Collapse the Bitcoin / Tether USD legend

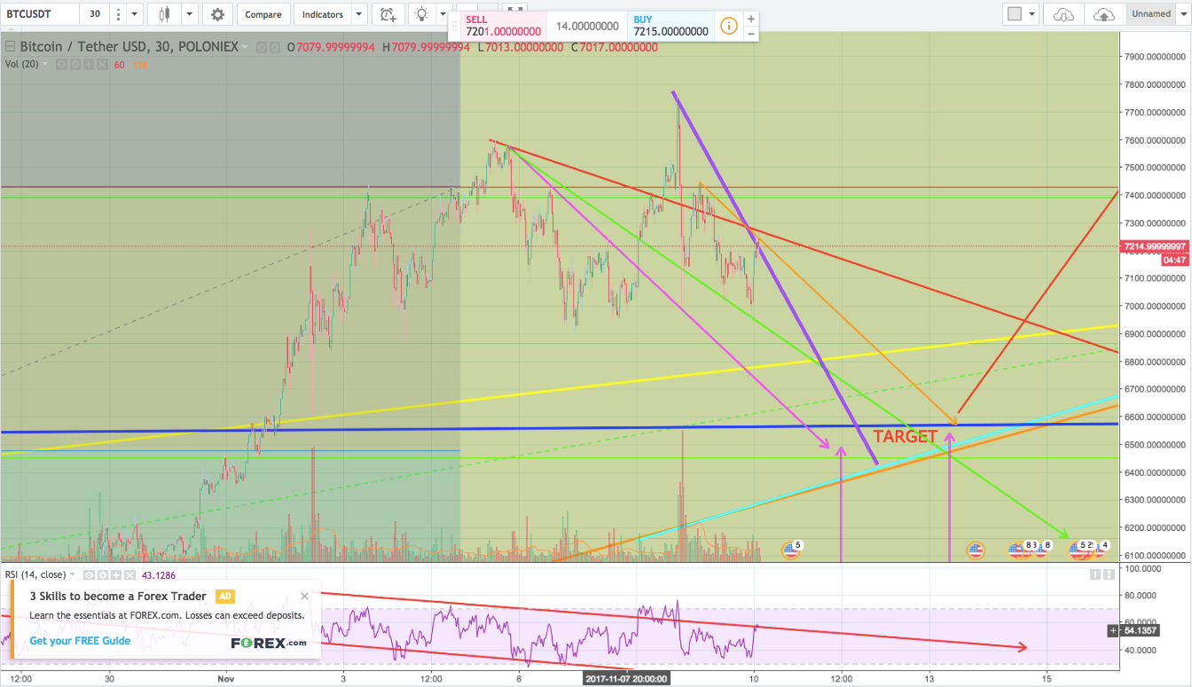[10, 47]
